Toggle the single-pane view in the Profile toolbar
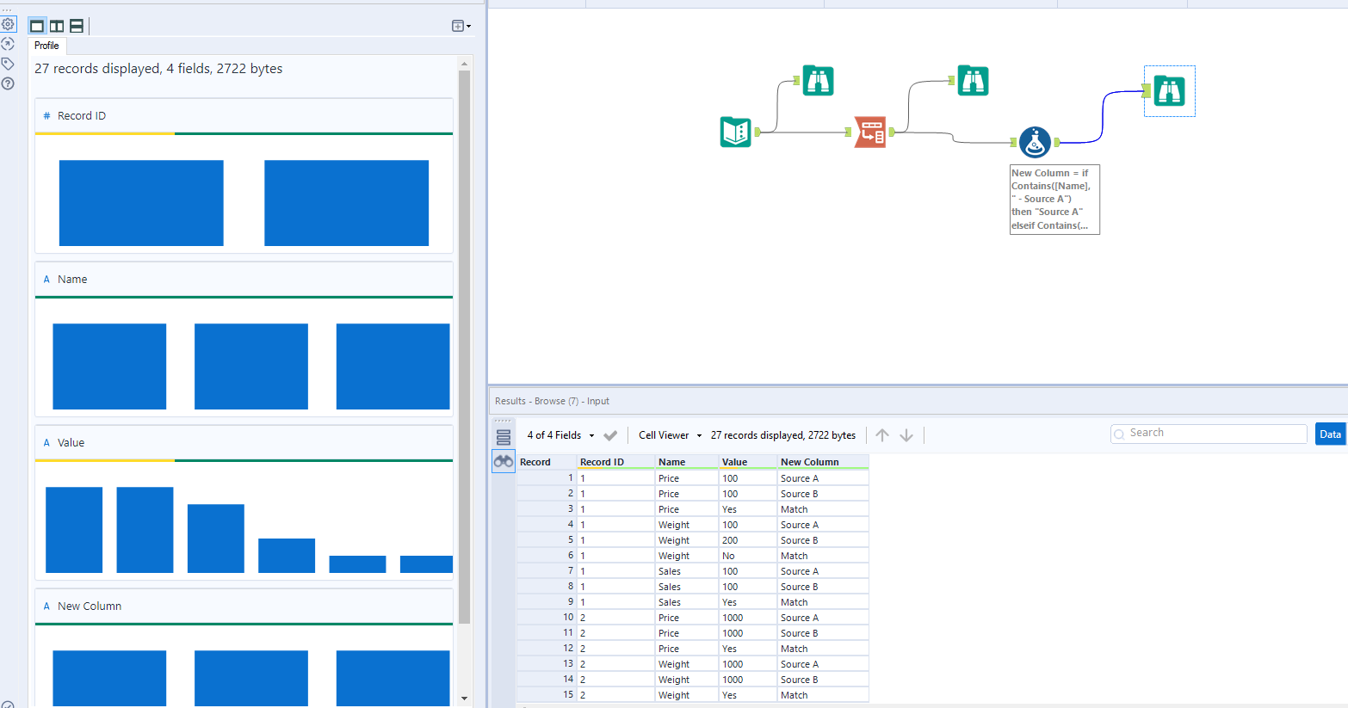This screenshot has height=708, width=1348. [x=37, y=26]
